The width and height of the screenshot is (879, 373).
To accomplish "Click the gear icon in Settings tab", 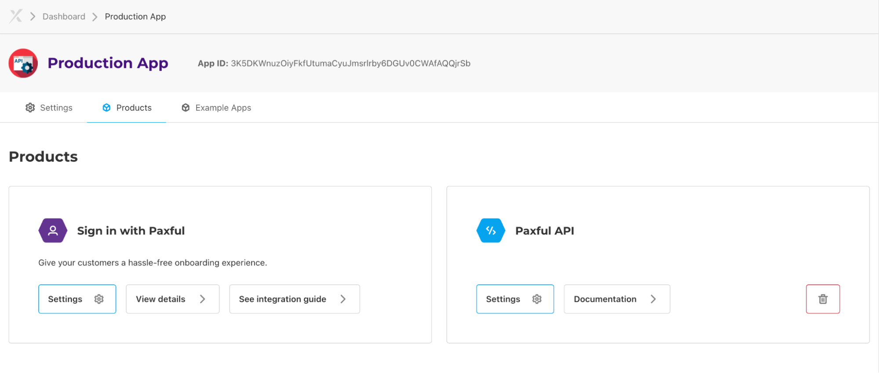I will coord(30,108).
